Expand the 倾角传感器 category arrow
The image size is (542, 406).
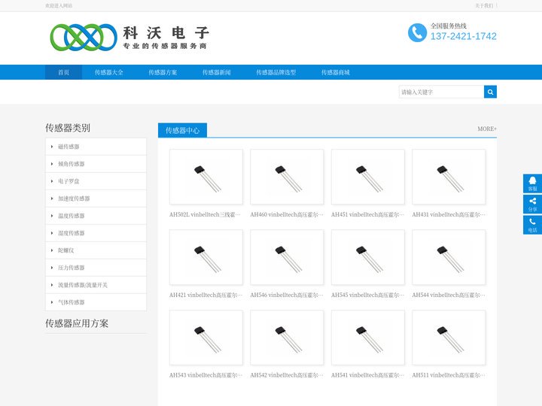coord(52,164)
